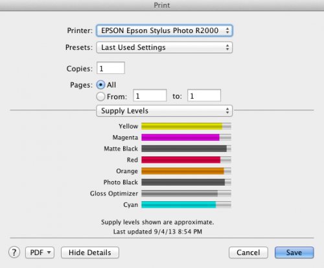Click the to page number field
The image size is (324, 268).
tap(204, 95)
